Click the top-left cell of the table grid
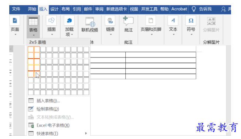Screen dimensions: 241x139 click(x=31, y=49)
